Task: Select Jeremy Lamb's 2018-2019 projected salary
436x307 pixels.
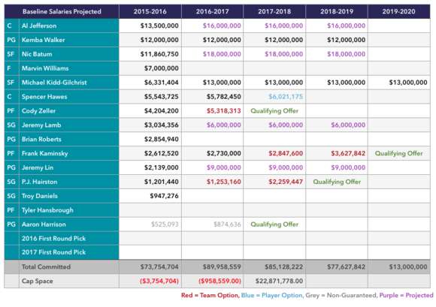Action: pyautogui.click(x=348, y=125)
